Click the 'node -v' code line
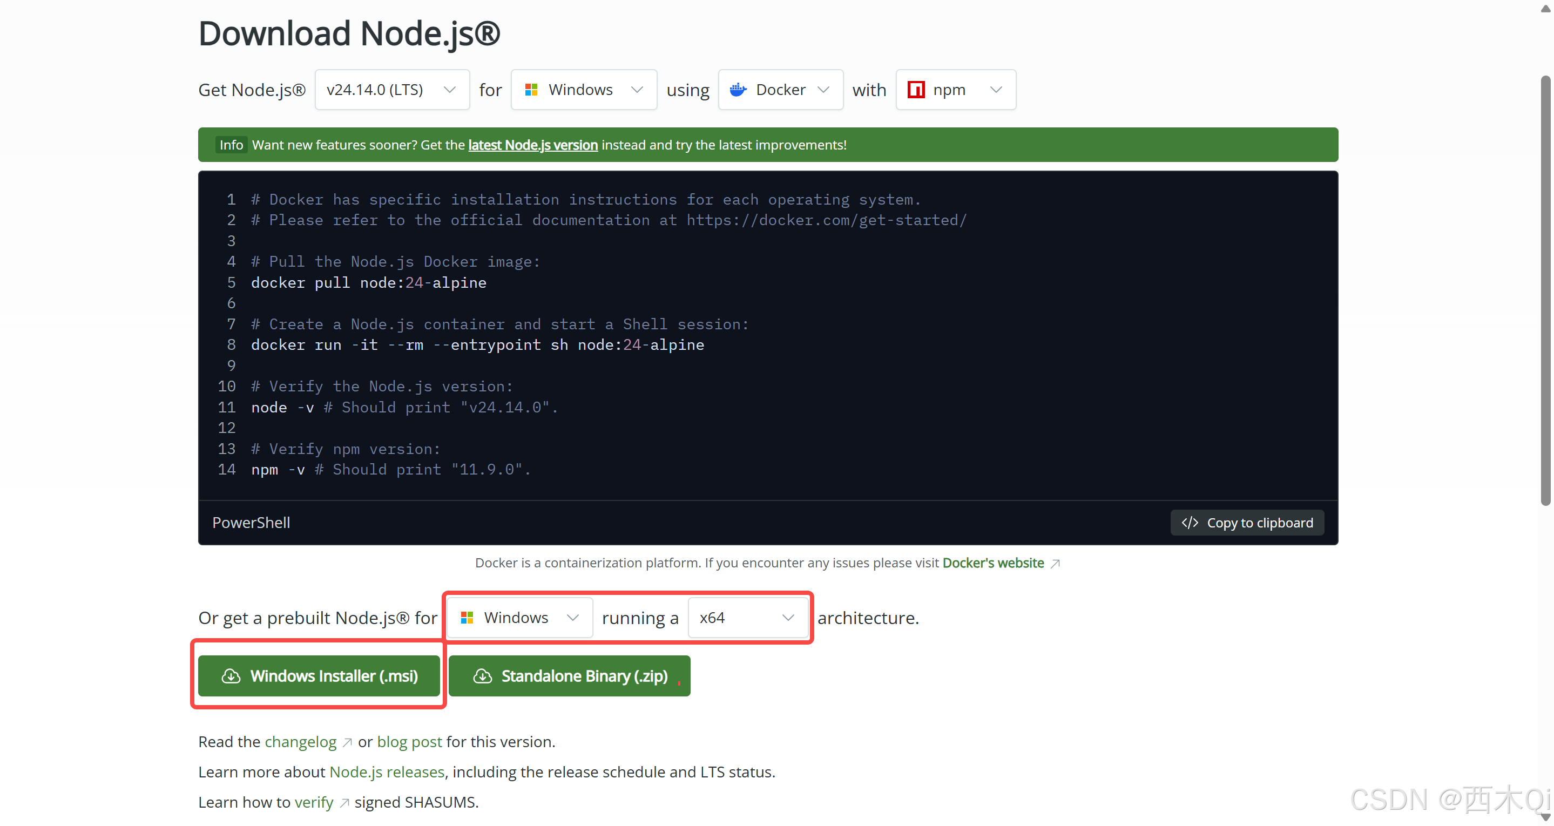 pos(404,408)
